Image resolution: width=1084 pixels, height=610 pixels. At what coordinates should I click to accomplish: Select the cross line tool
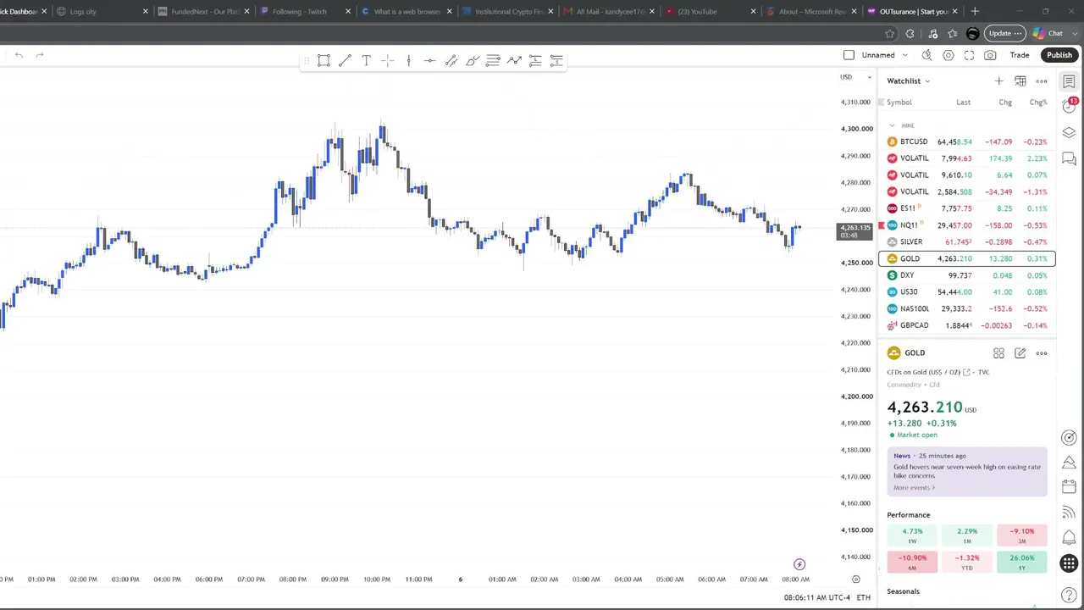387,60
